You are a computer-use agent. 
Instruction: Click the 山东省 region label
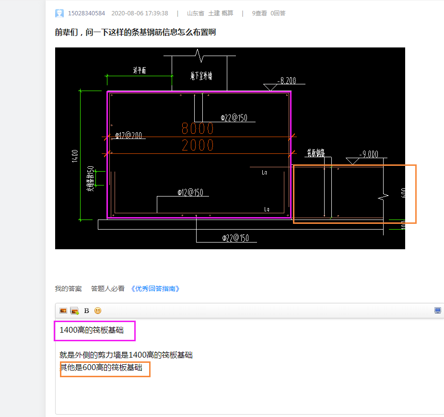tap(195, 13)
